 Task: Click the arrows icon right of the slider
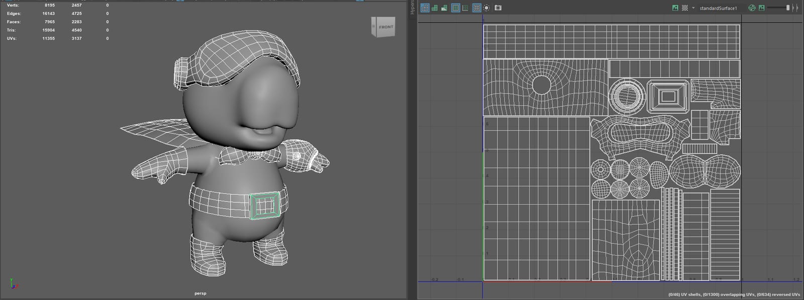[x=795, y=8]
